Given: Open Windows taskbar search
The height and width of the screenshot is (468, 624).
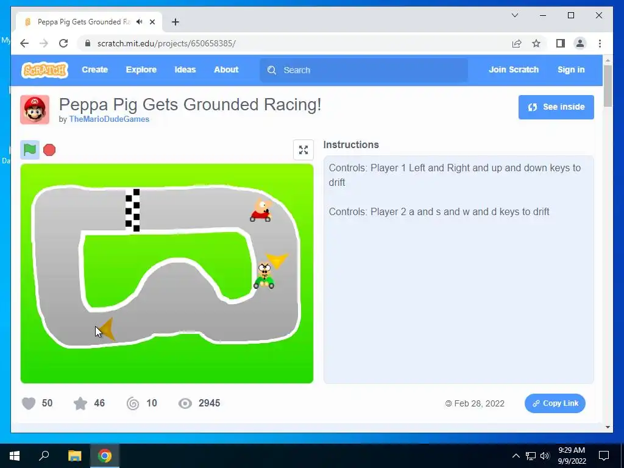Looking at the screenshot, I should (x=44, y=456).
